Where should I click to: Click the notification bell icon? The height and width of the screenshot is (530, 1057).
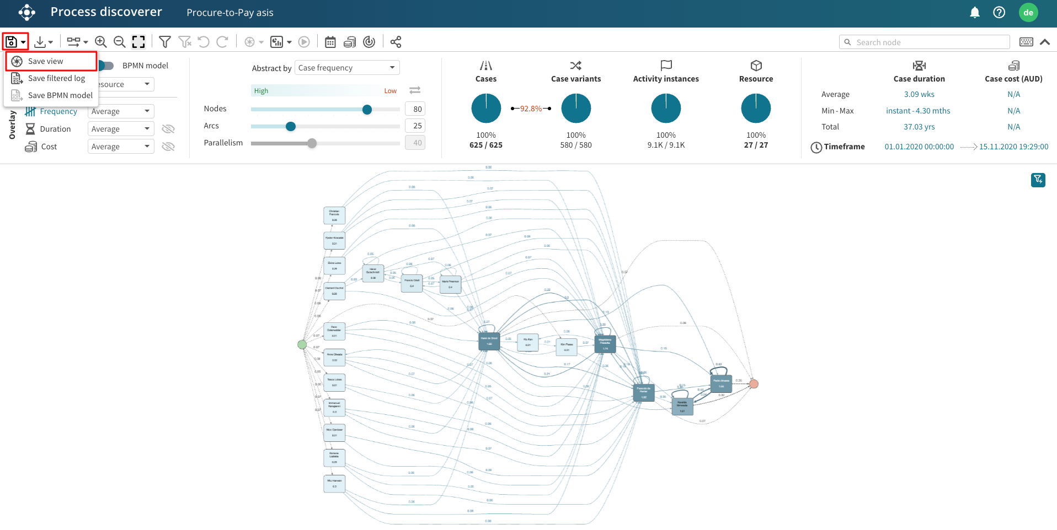click(x=975, y=13)
